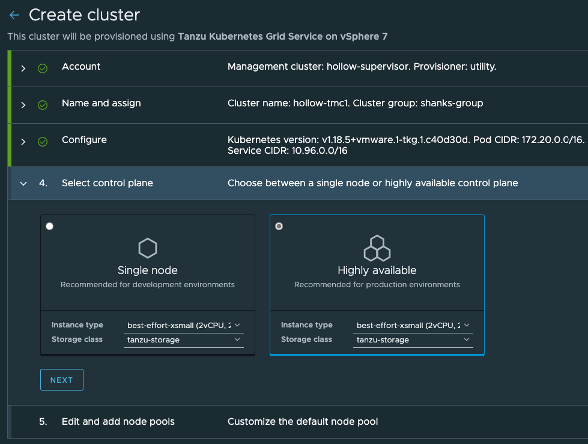The height and width of the screenshot is (444, 588).
Task: Click the triple hexagon Highly available icon
Action: (x=377, y=248)
